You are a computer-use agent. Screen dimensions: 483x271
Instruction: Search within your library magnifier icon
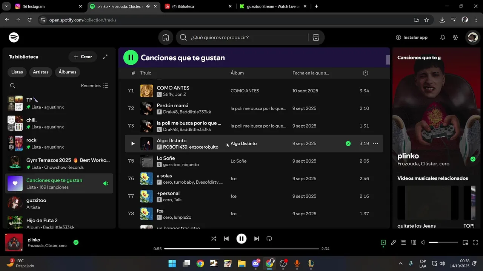[12, 86]
